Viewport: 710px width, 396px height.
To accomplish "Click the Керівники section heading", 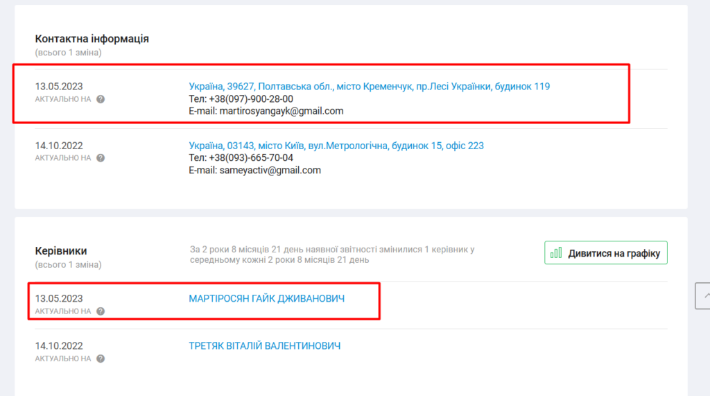I will (x=61, y=251).
